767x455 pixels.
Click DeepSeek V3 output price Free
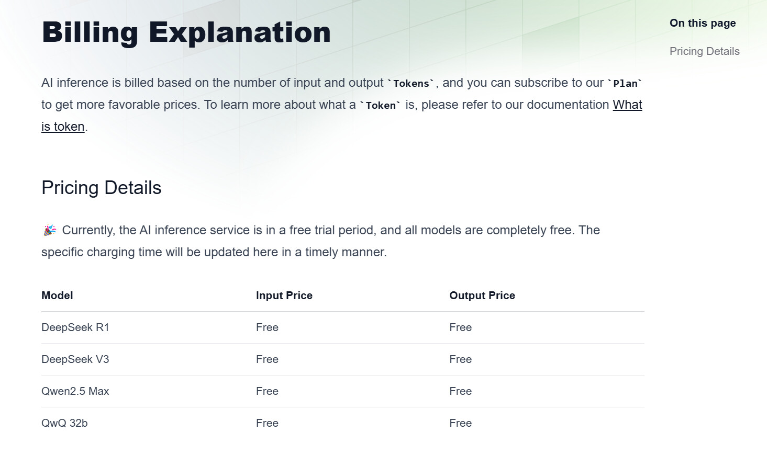[x=461, y=359]
